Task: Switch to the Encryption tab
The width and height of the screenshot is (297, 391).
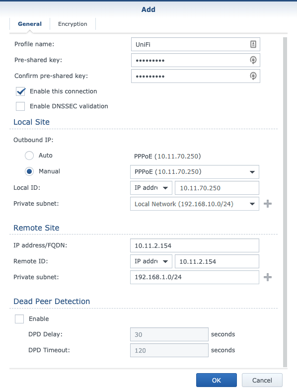Action: 73,24
